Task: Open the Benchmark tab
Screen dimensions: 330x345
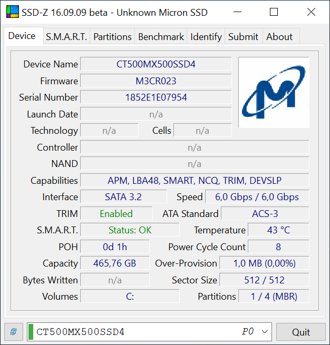Action: pos(161,36)
